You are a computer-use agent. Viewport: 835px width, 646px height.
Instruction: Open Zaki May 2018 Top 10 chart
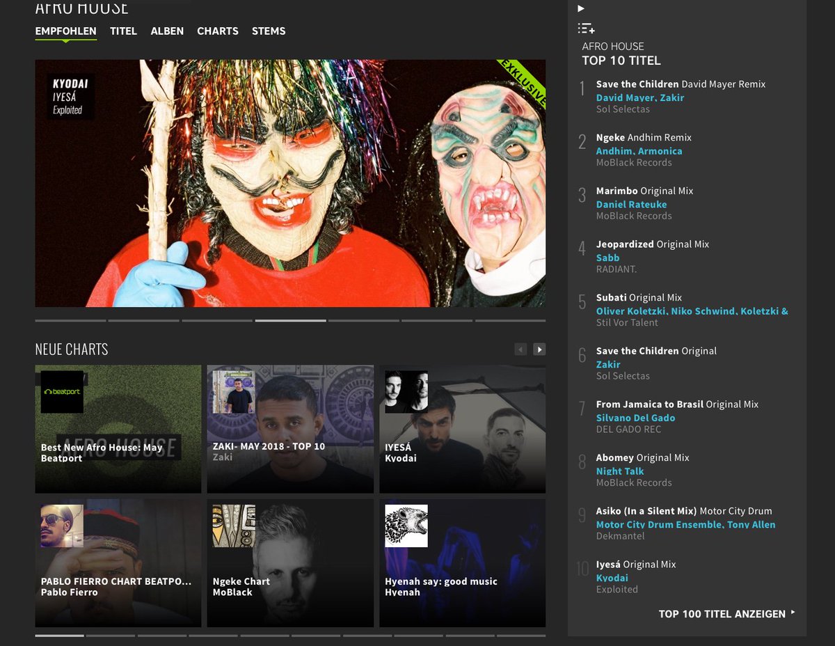290,429
